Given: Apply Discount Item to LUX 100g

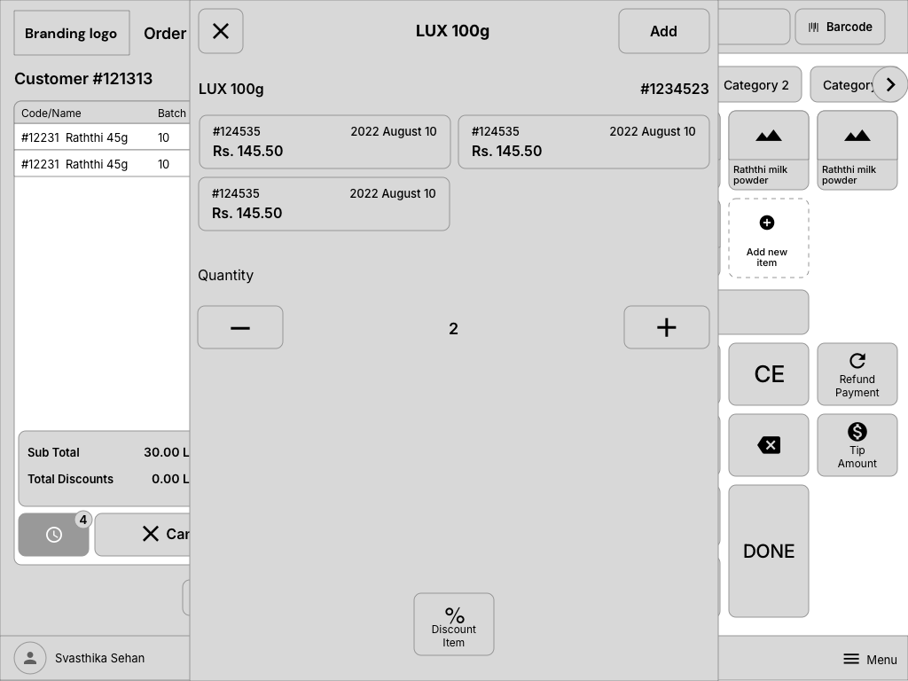Looking at the screenshot, I should (x=453, y=623).
